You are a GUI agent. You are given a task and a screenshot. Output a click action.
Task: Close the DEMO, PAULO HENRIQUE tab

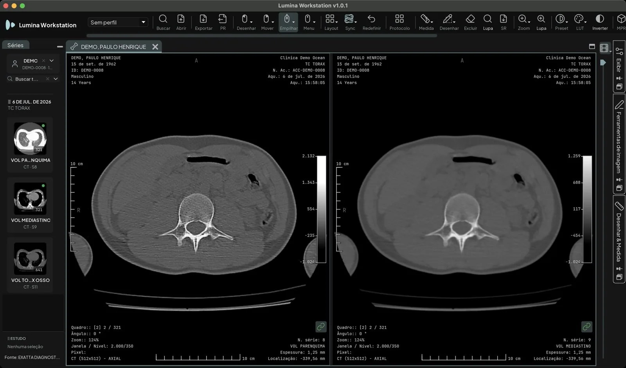pyautogui.click(x=155, y=47)
